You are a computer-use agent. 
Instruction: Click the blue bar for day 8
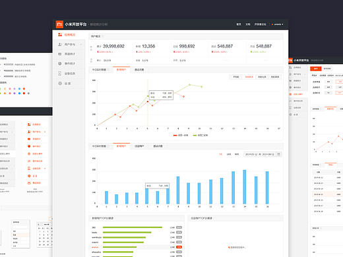tap(178, 190)
